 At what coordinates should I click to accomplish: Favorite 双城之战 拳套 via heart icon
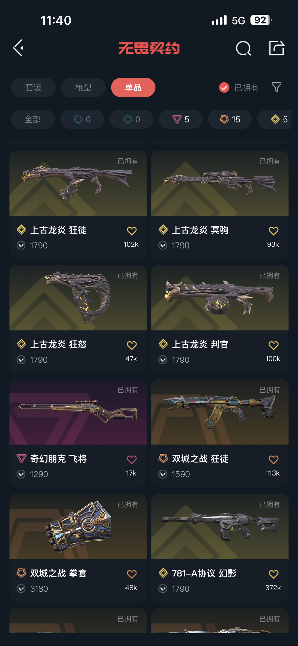click(132, 574)
